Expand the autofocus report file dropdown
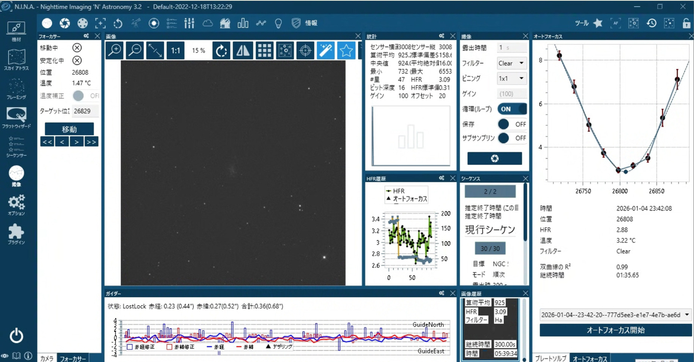 (x=615, y=315)
